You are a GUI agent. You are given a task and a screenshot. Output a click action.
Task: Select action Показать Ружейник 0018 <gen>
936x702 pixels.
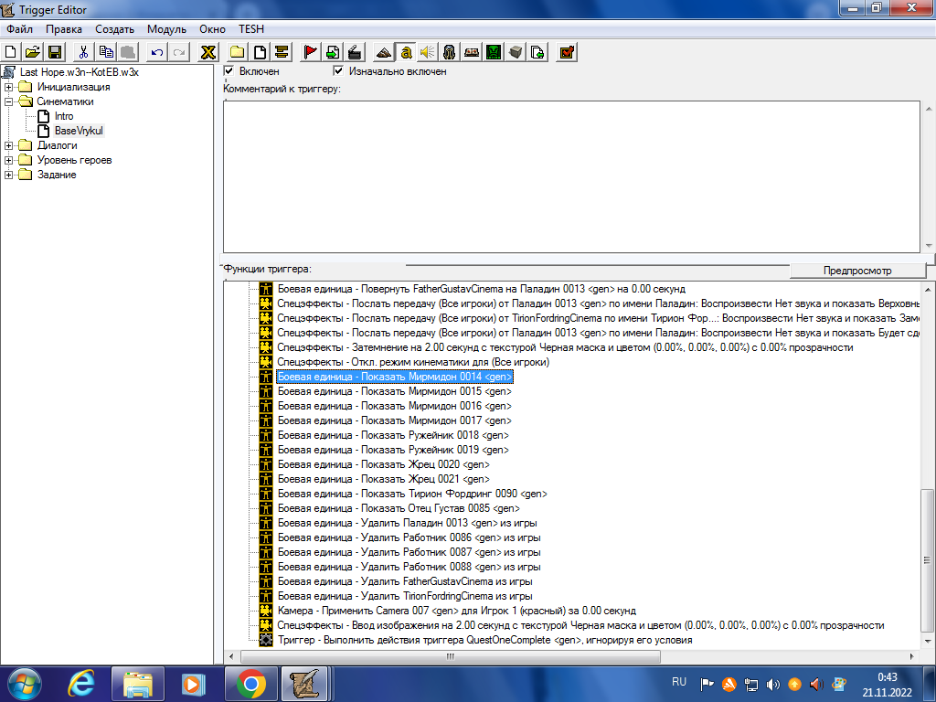(393, 435)
